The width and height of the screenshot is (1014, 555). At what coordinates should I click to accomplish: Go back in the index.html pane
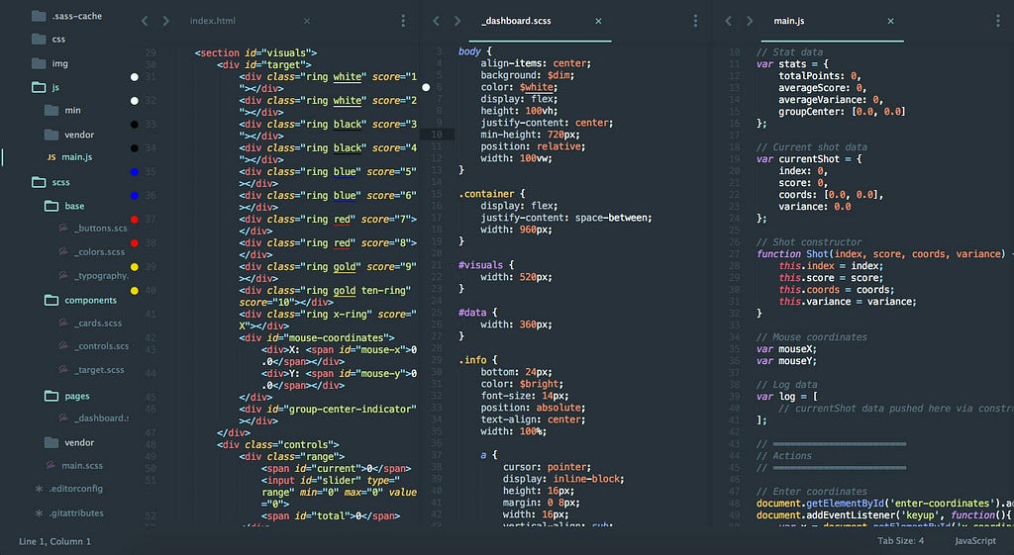point(145,22)
